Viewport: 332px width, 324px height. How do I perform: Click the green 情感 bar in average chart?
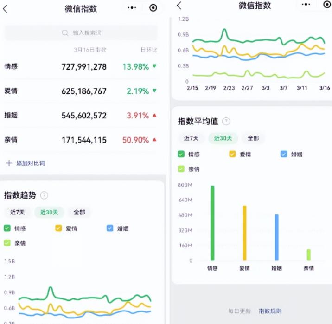point(212,223)
